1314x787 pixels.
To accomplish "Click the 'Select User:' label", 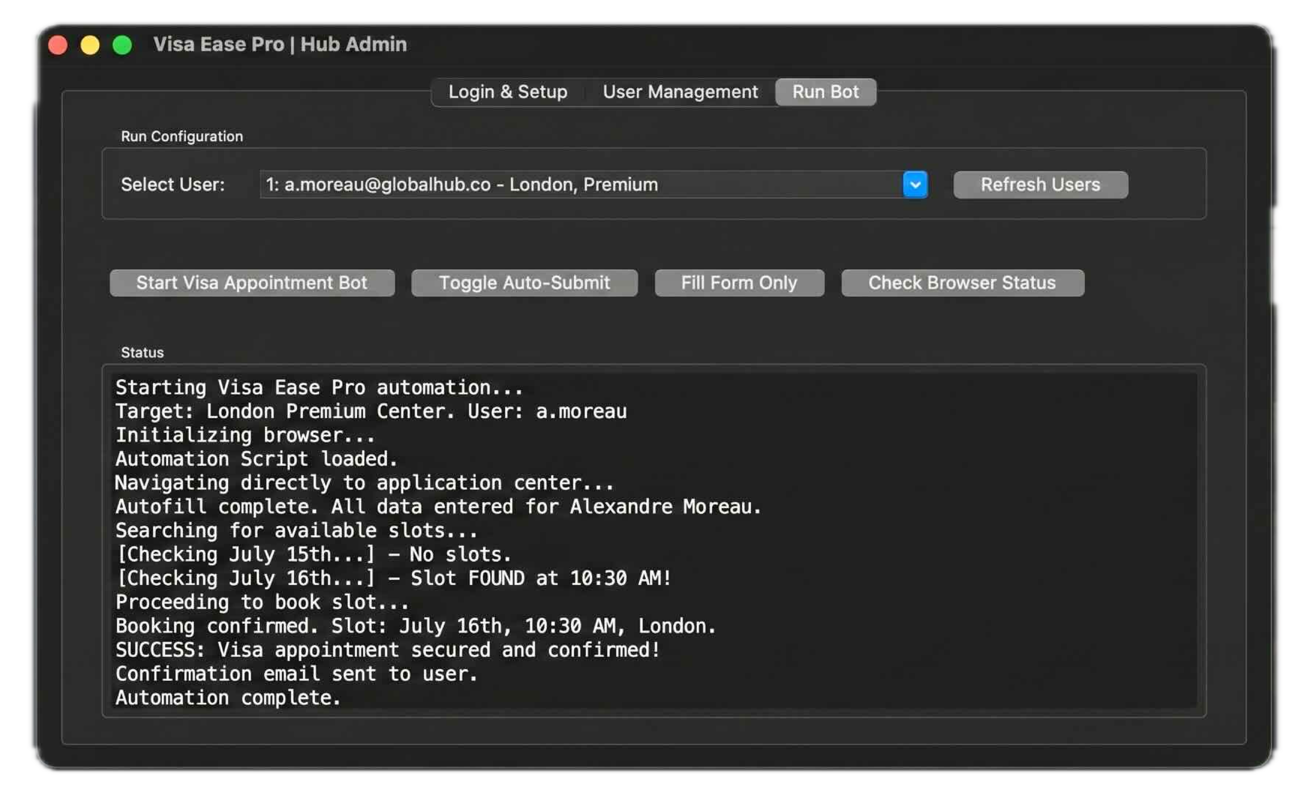I will tap(173, 184).
